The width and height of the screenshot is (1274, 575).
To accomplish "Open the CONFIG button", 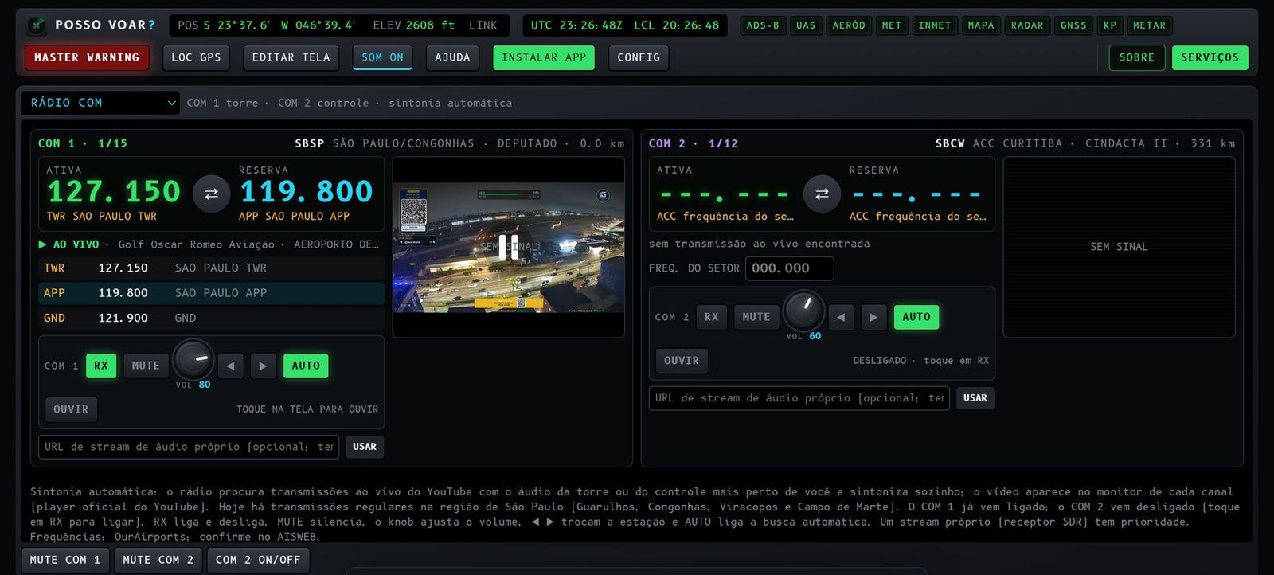I will click(x=639, y=57).
